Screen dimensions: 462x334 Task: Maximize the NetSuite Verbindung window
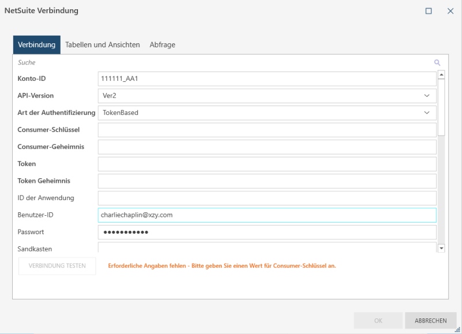click(x=429, y=11)
